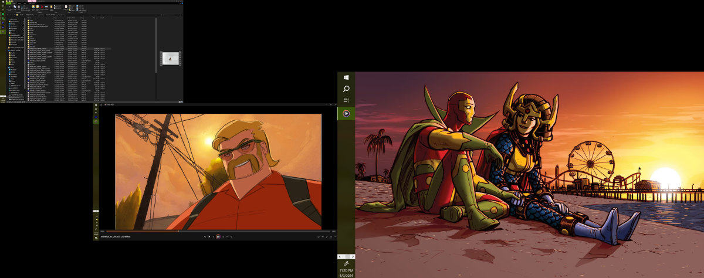Select Media Player icon on right taskbar
The width and height of the screenshot is (704, 278).
346,113
